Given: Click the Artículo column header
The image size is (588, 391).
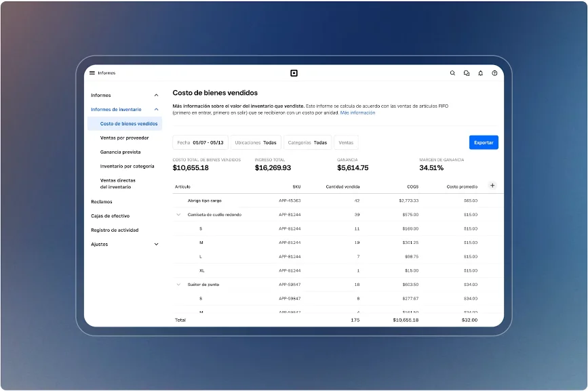Looking at the screenshot, I should 182,186.
